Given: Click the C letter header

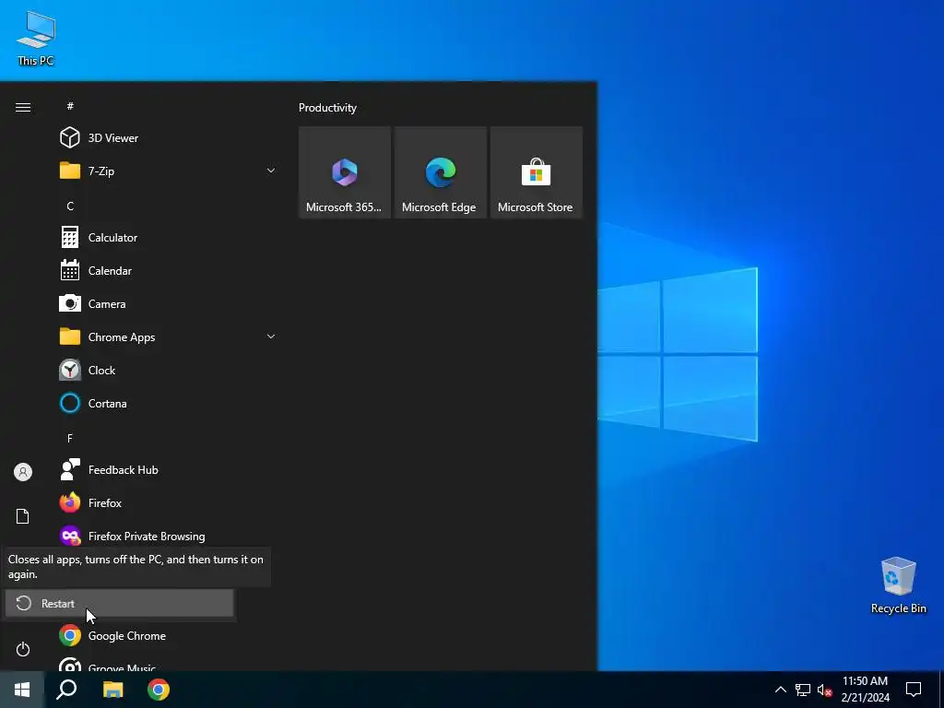Looking at the screenshot, I should tap(70, 206).
